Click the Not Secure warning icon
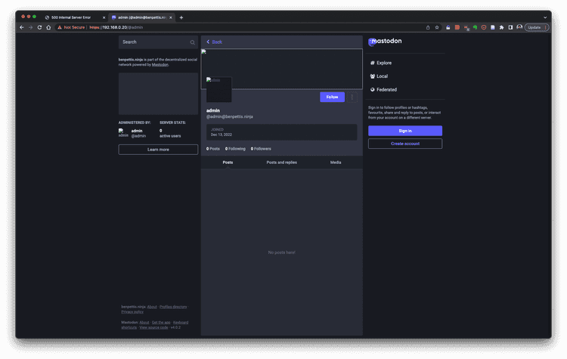 click(x=60, y=27)
